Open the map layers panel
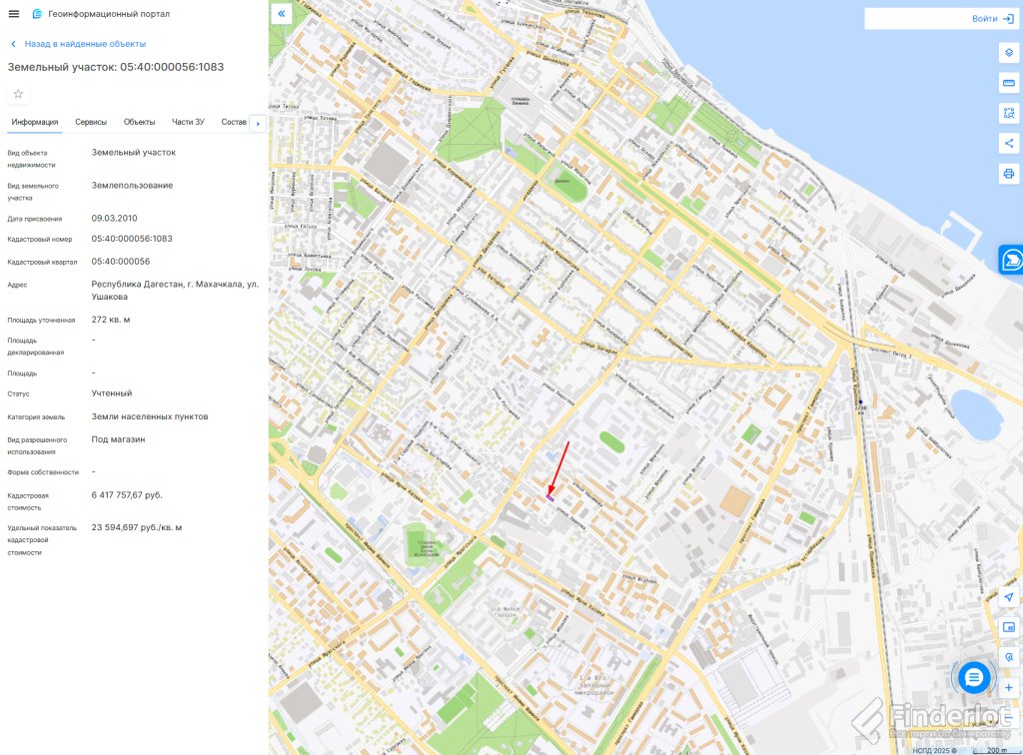The width and height of the screenshot is (1023, 755). (x=1008, y=52)
